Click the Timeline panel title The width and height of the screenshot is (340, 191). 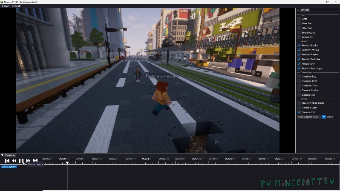10,155
